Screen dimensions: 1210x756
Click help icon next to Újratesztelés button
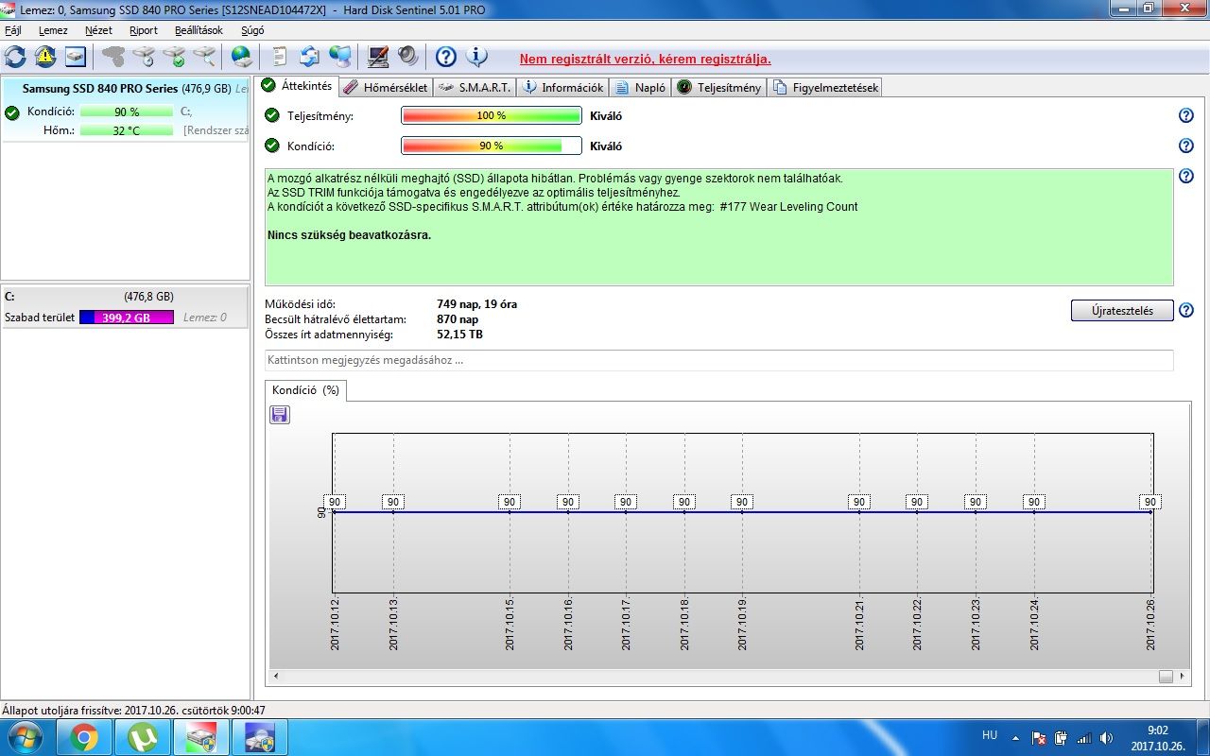click(x=1186, y=310)
